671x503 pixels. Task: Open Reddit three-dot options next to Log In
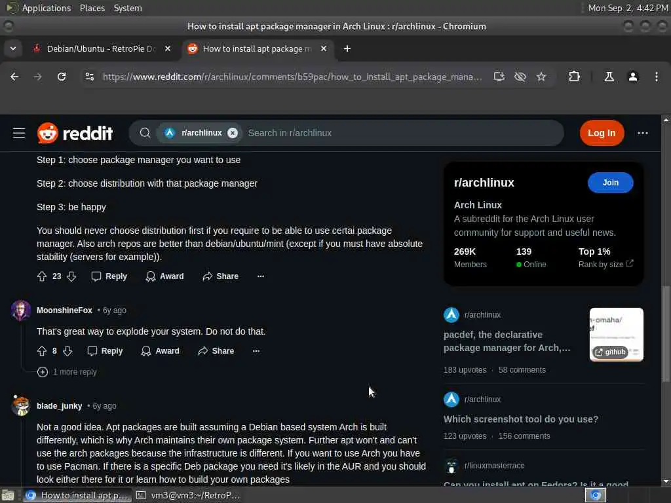pos(643,133)
